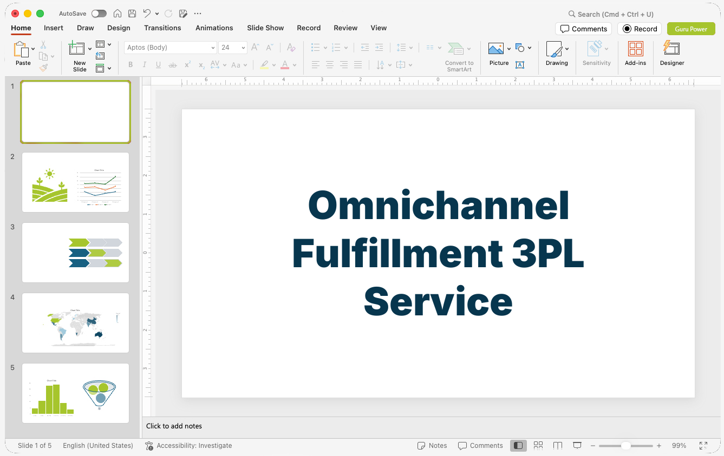724x456 pixels.
Task: Click the Redo icon
Action: tap(168, 14)
